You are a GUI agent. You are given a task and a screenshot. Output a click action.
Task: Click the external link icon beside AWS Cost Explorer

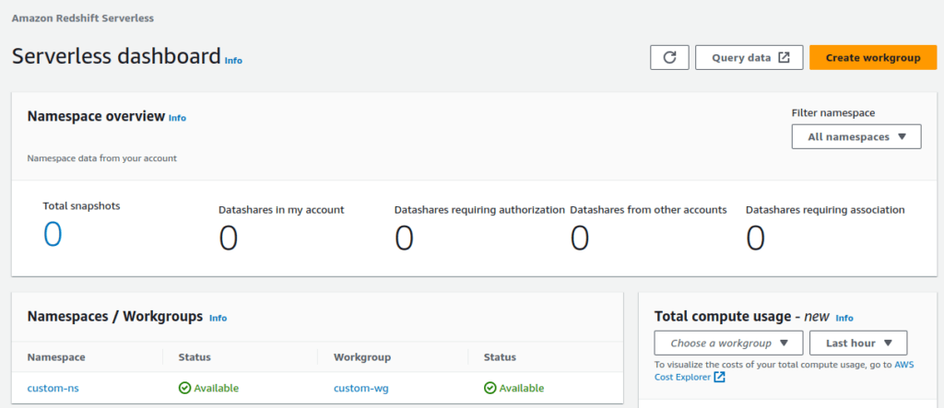click(x=720, y=378)
